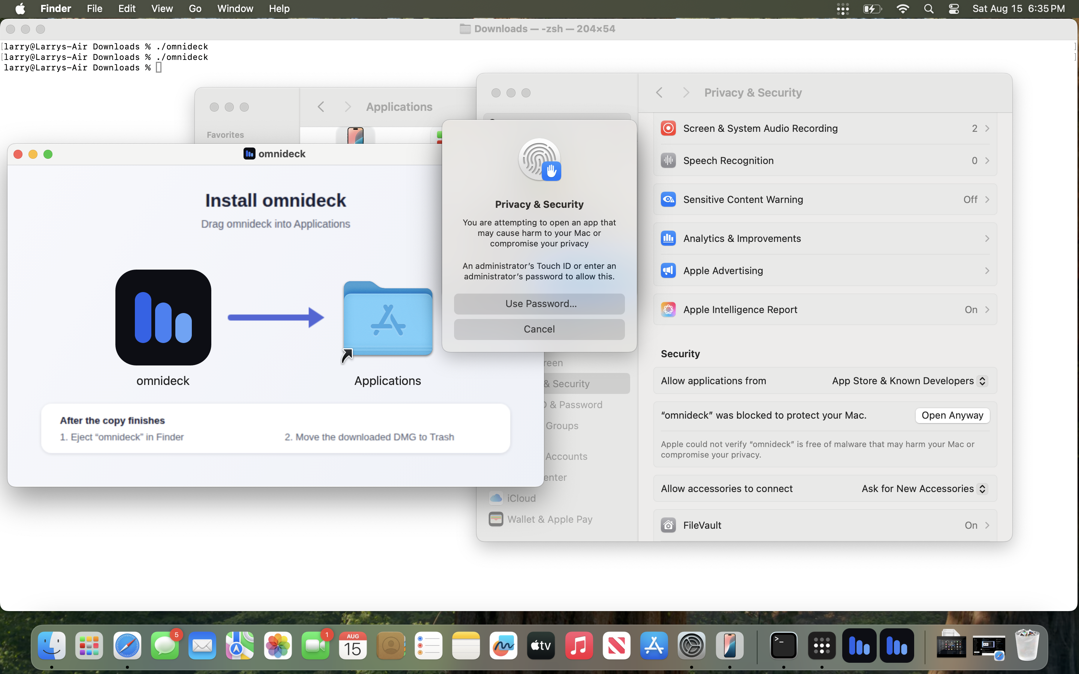The width and height of the screenshot is (1079, 674).
Task: Select Wallet & Apple Pay in sidebar
Action: (540, 519)
